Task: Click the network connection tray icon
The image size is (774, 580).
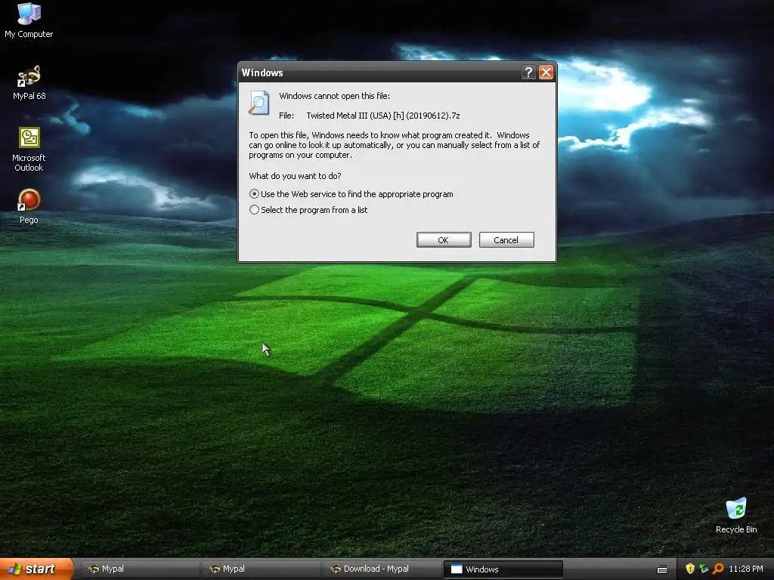Action: pos(704,569)
